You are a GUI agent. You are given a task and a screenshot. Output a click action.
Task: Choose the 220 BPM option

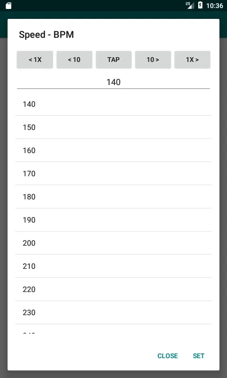click(x=113, y=289)
